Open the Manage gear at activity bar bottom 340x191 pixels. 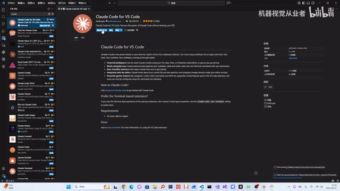tap(4, 176)
